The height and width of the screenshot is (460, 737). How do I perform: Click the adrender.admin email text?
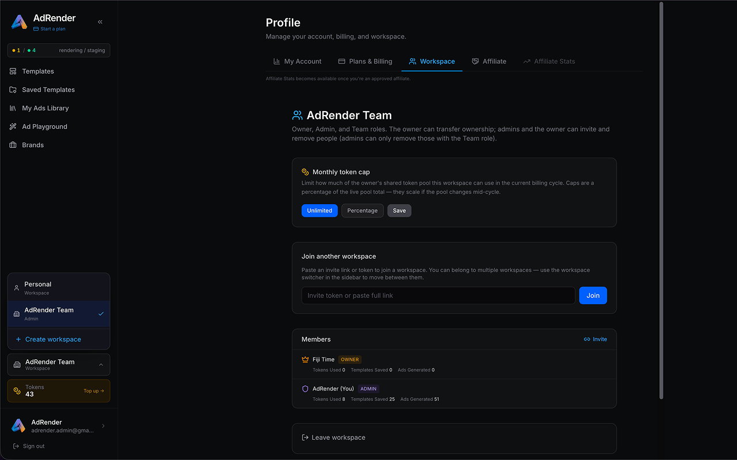pos(63,430)
